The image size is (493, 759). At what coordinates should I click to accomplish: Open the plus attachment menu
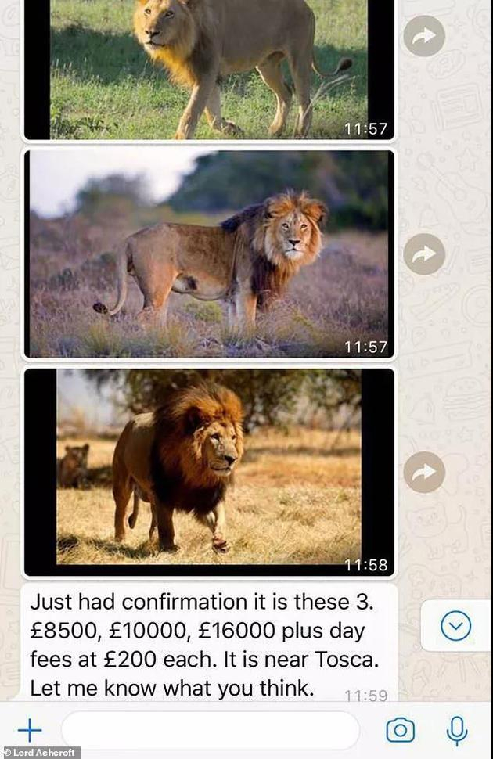30,730
